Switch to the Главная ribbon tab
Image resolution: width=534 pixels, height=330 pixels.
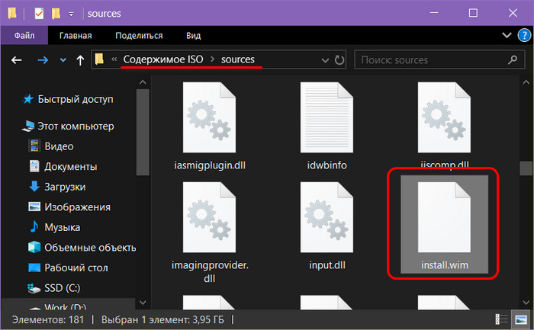coord(76,35)
